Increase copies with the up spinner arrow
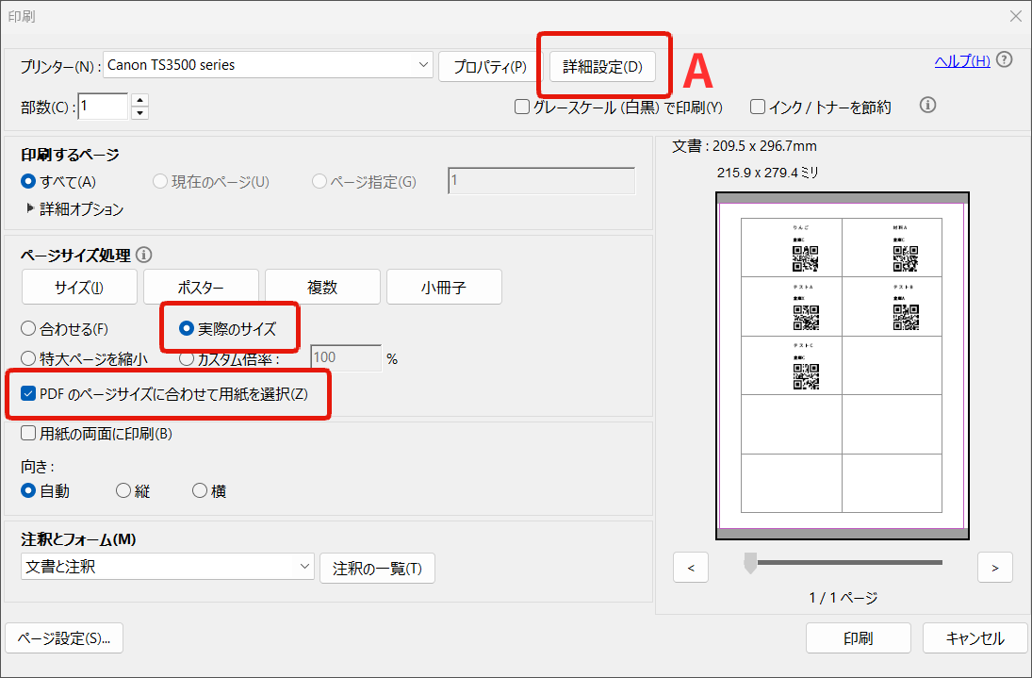 (139, 100)
